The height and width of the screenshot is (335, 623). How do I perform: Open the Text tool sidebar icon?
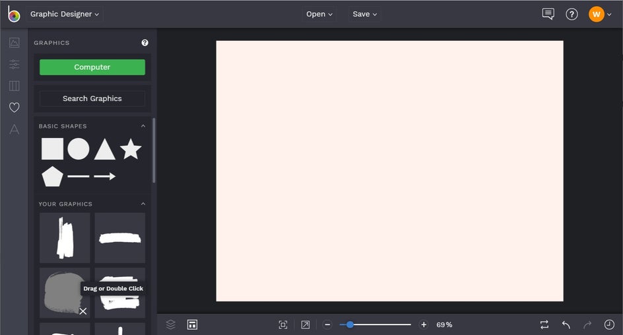tap(15, 129)
